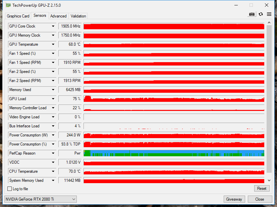Screen dimensions: 277x207
Task: Click the 1750.0 MHz memory clock value
Action: pos(70,35)
